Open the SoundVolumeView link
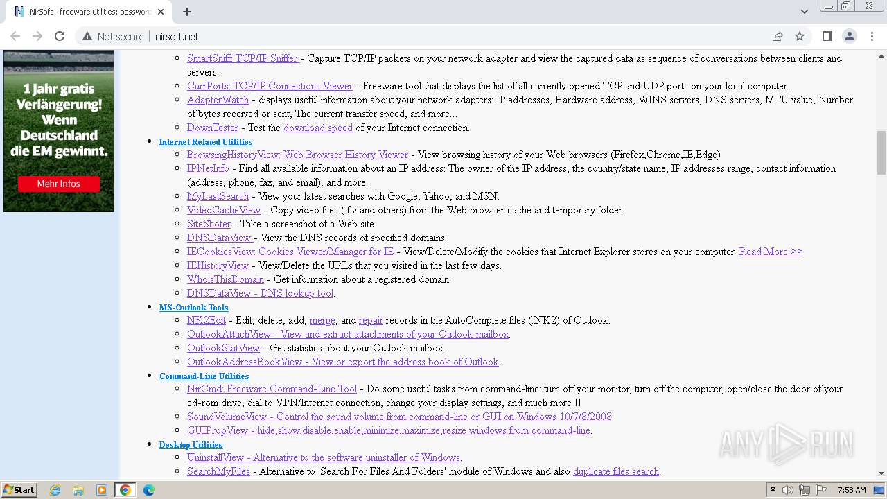Screen dimensions: 887x499 click(x=400, y=417)
